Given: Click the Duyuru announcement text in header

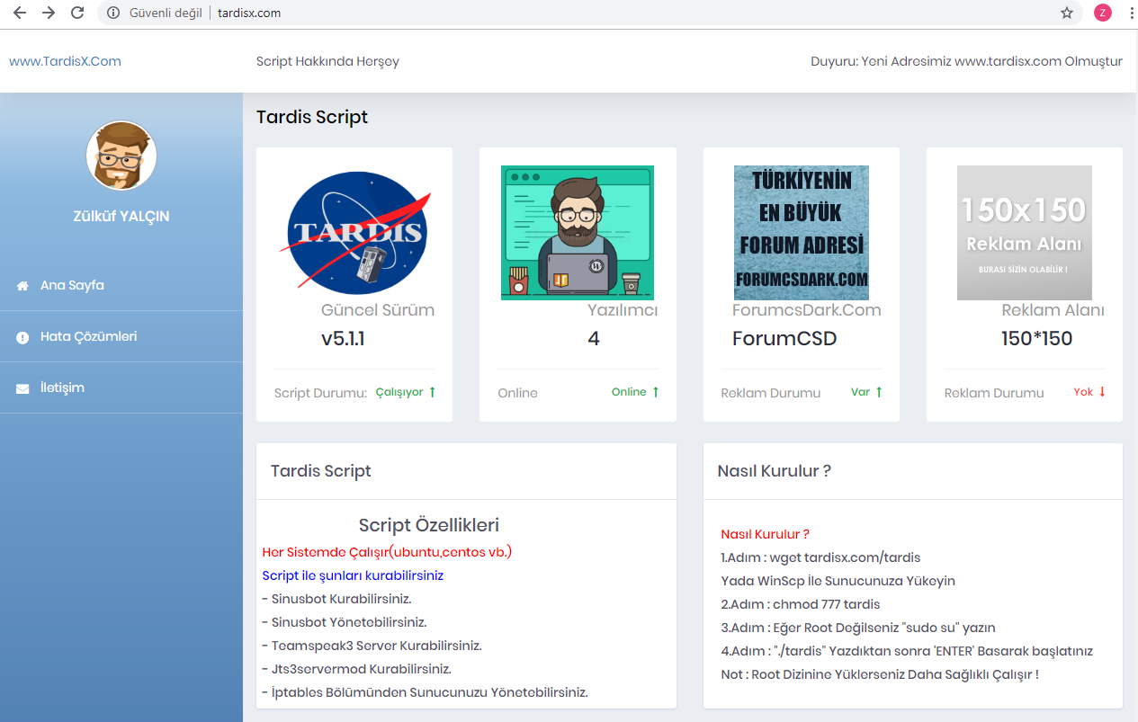Looking at the screenshot, I should point(966,62).
